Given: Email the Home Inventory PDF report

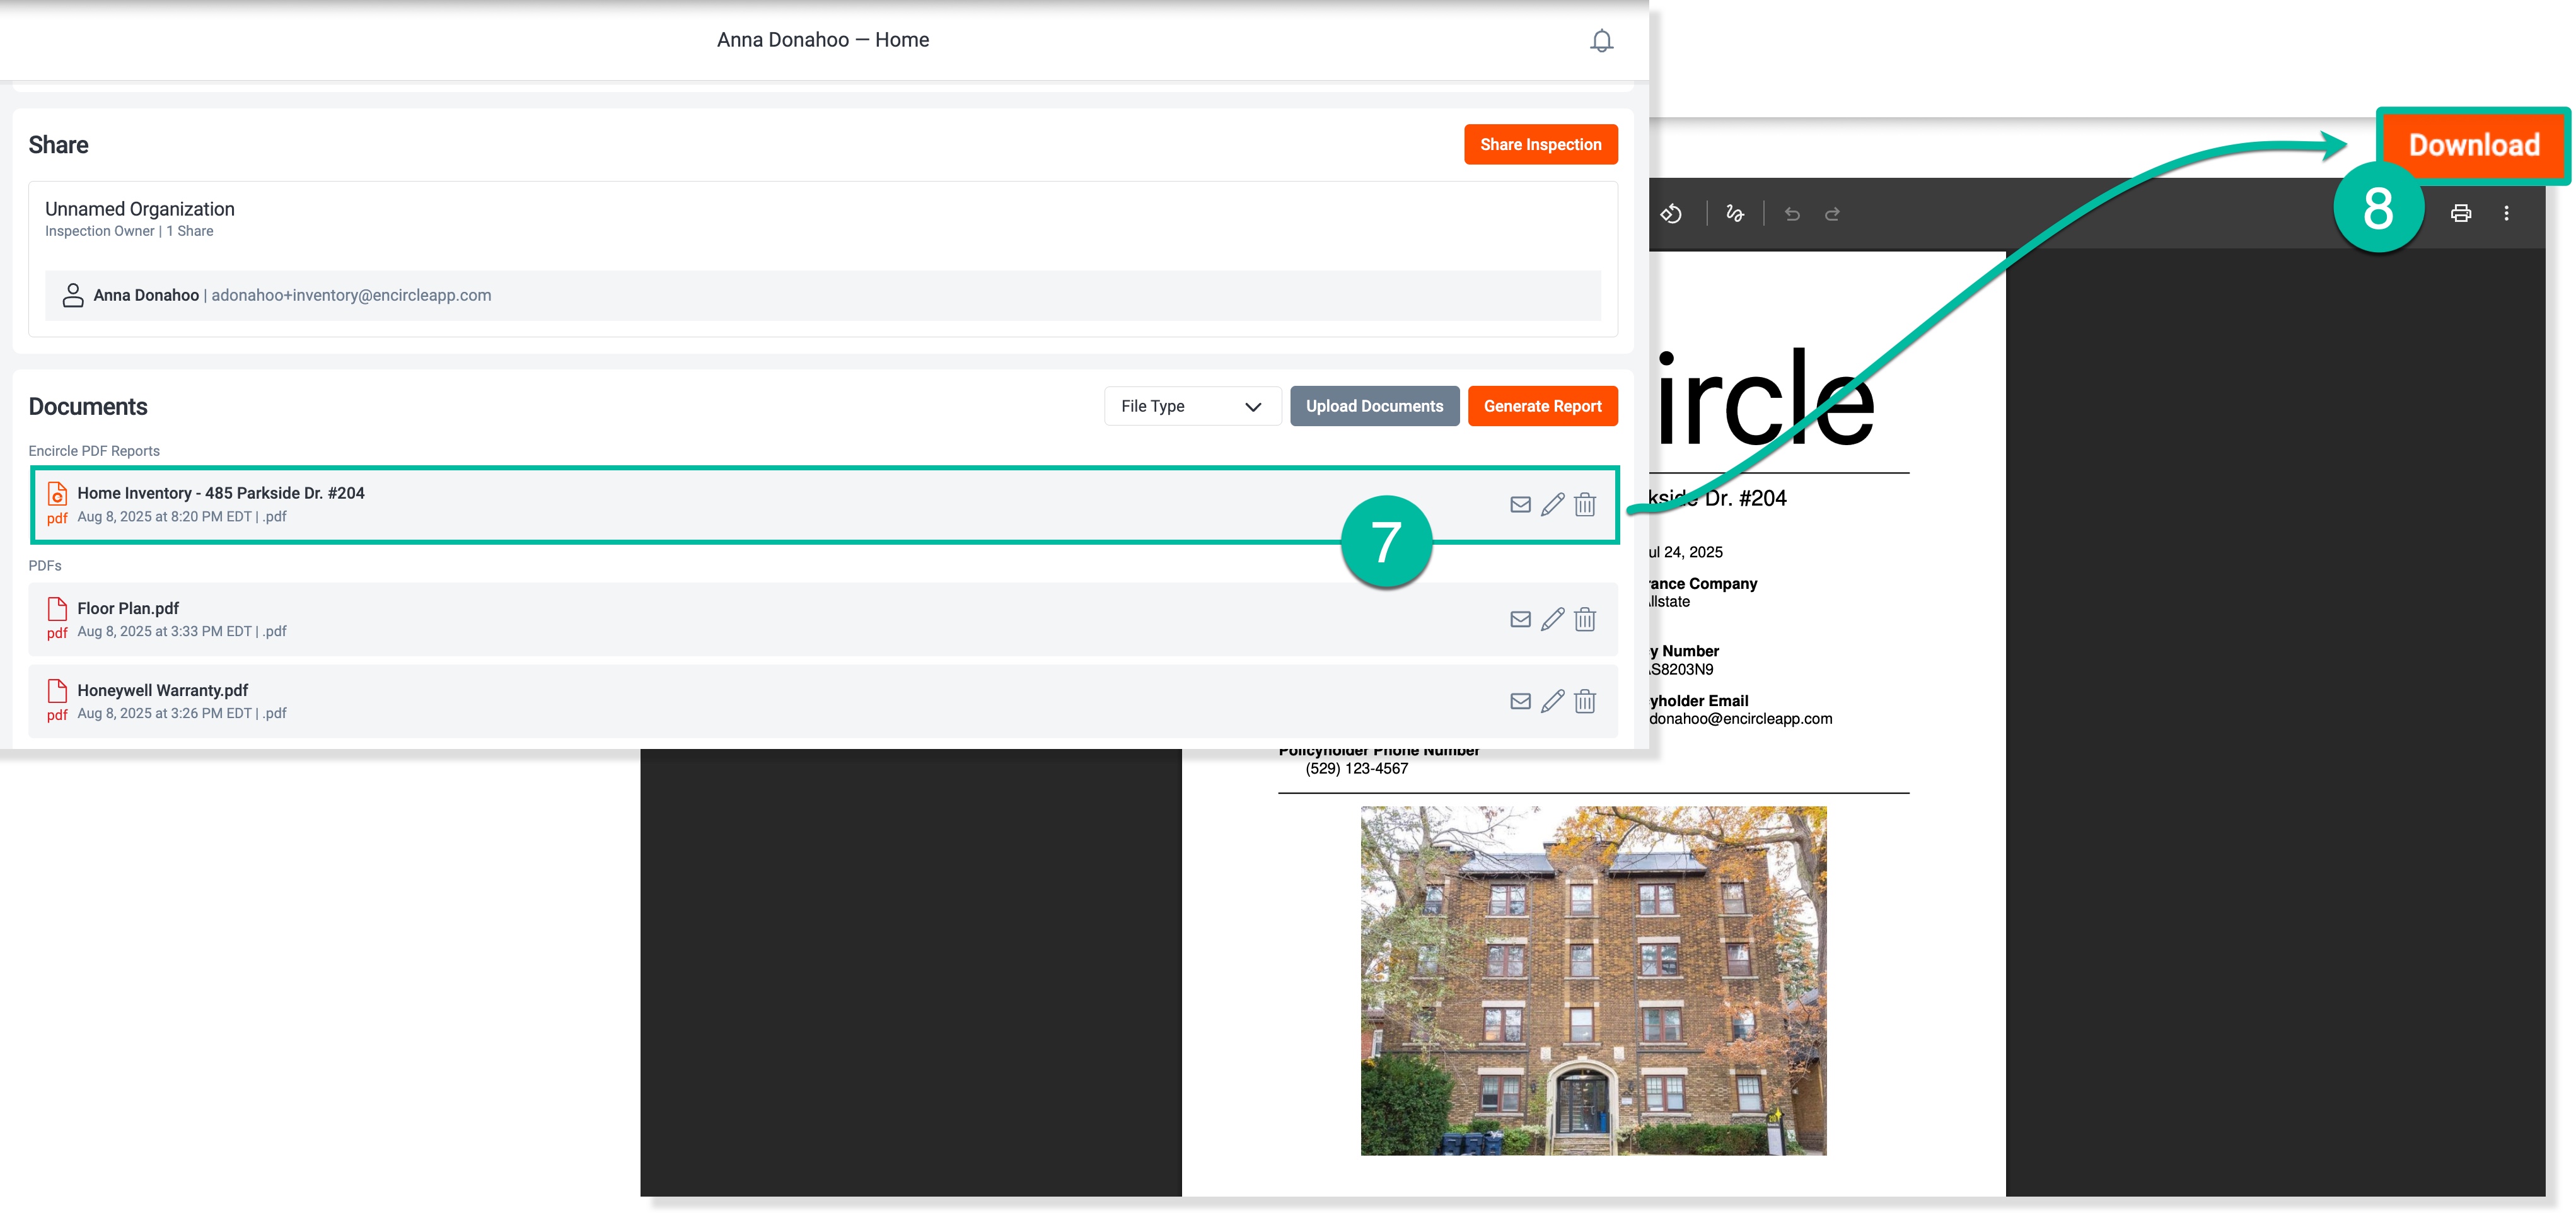Looking at the screenshot, I should point(1520,505).
